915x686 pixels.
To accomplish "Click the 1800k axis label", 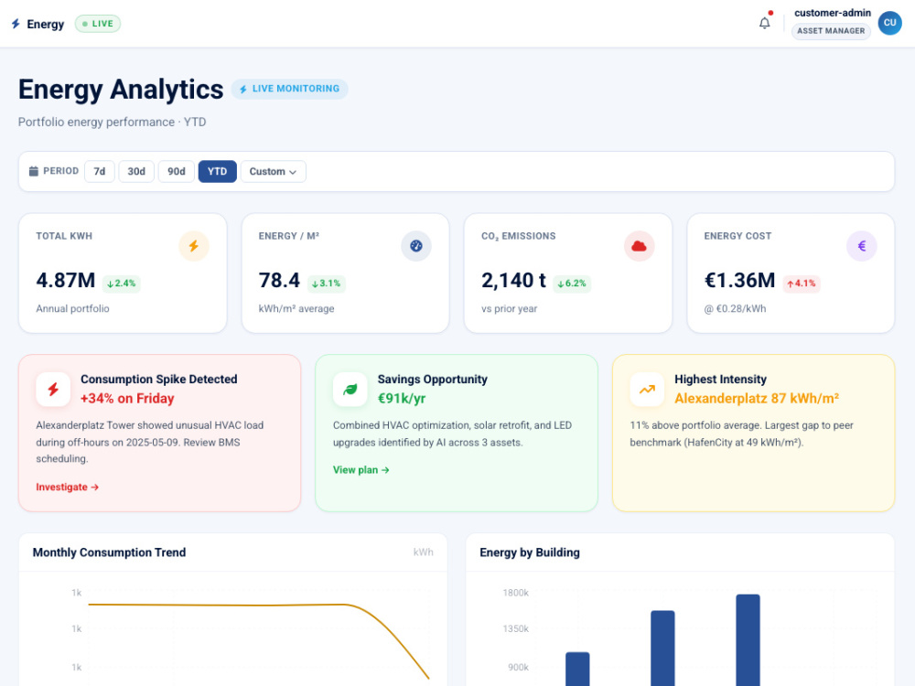I will 515,593.
